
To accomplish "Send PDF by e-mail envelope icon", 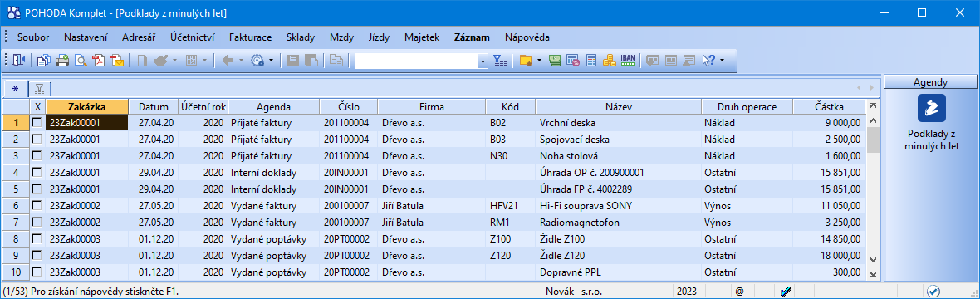I will pyautogui.click(x=117, y=61).
